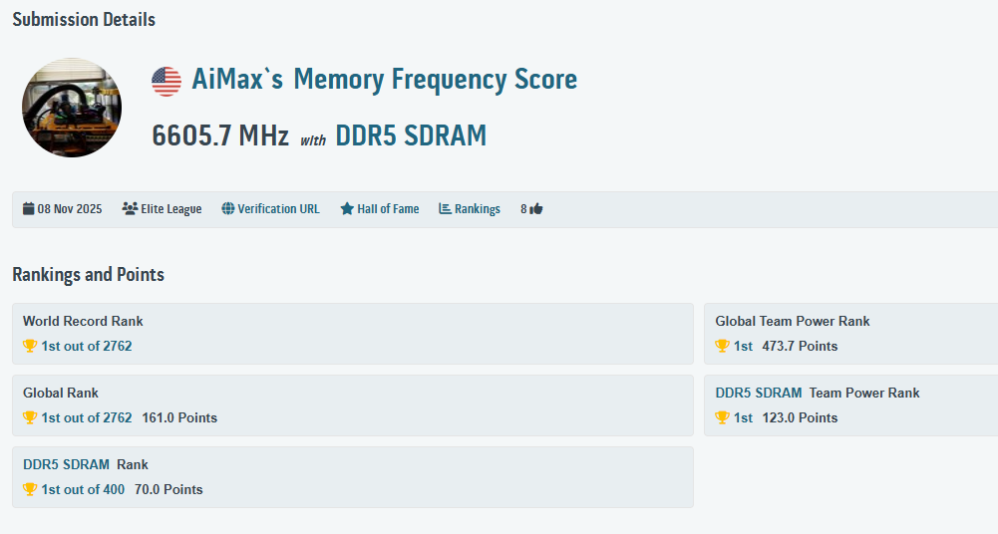Open the Verification URL link

278,209
